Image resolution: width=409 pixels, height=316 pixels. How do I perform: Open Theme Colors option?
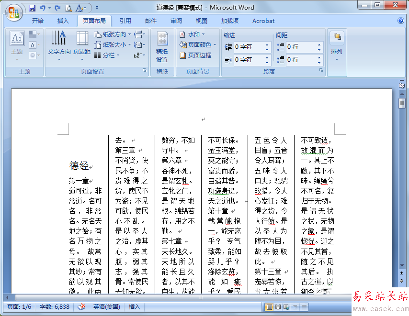pos(34,34)
